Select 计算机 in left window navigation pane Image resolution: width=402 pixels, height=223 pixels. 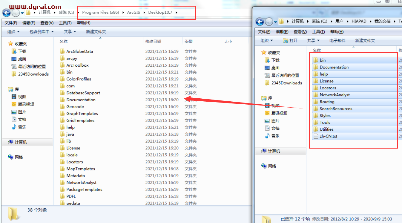tap(21, 142)
